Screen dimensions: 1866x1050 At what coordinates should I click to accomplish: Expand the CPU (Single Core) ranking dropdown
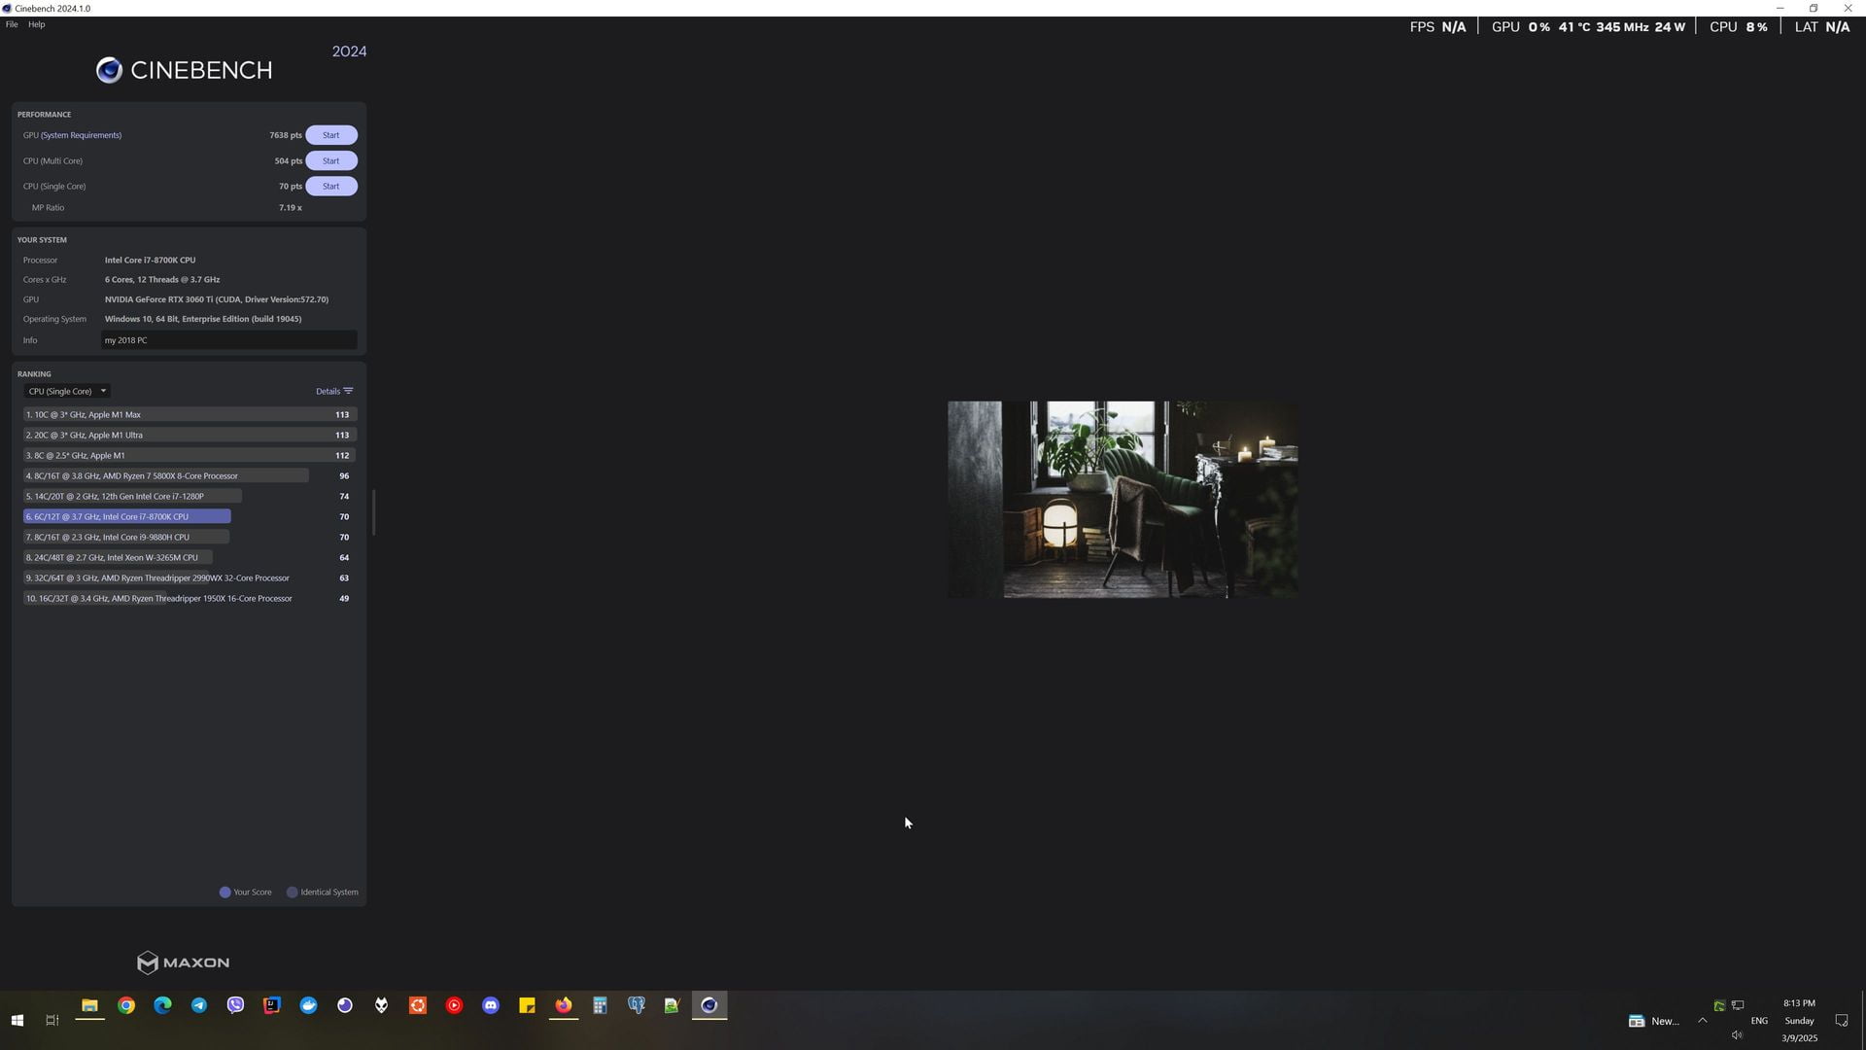click(x=67, y=391)
